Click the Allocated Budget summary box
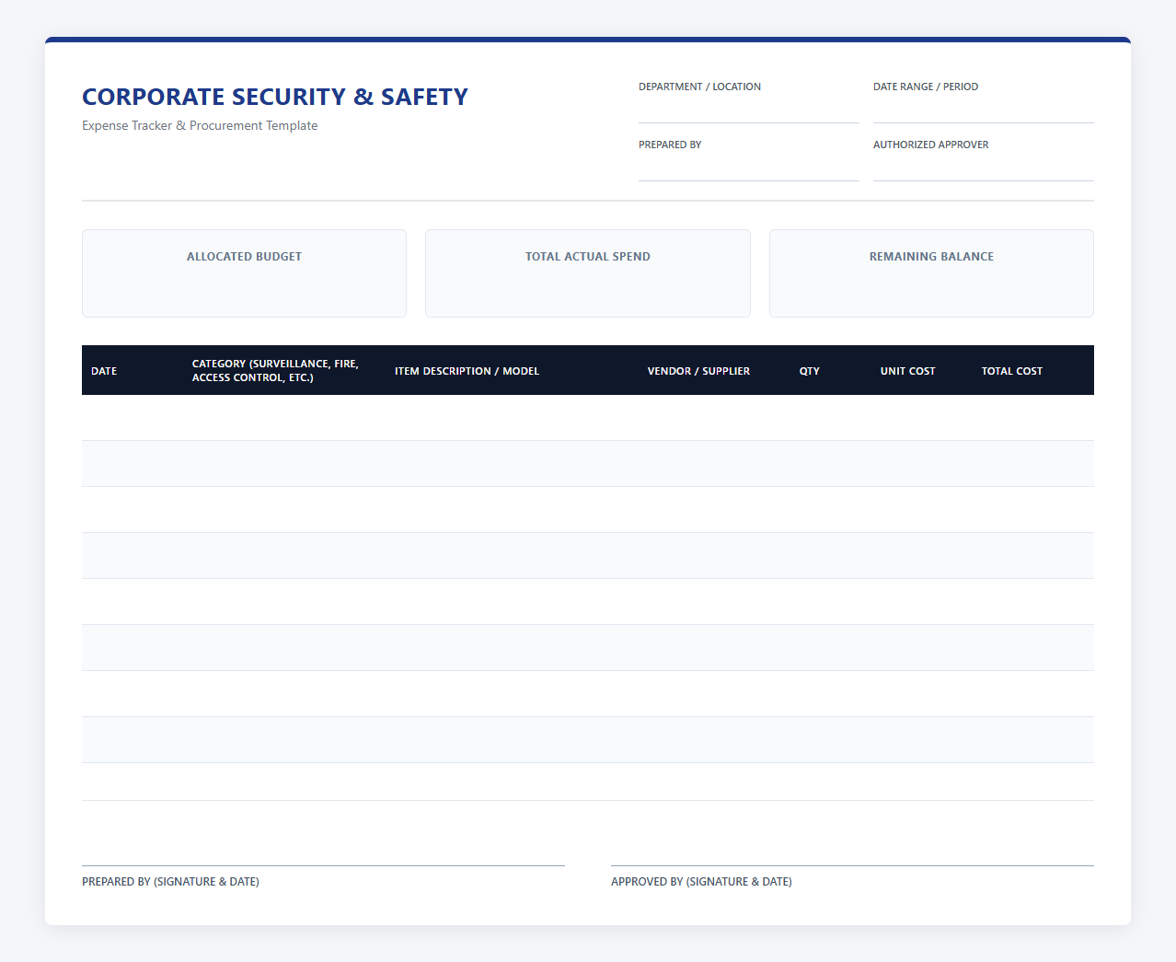Image resolution: width=1176 pixels, height=962 pixels. [244, 273]
